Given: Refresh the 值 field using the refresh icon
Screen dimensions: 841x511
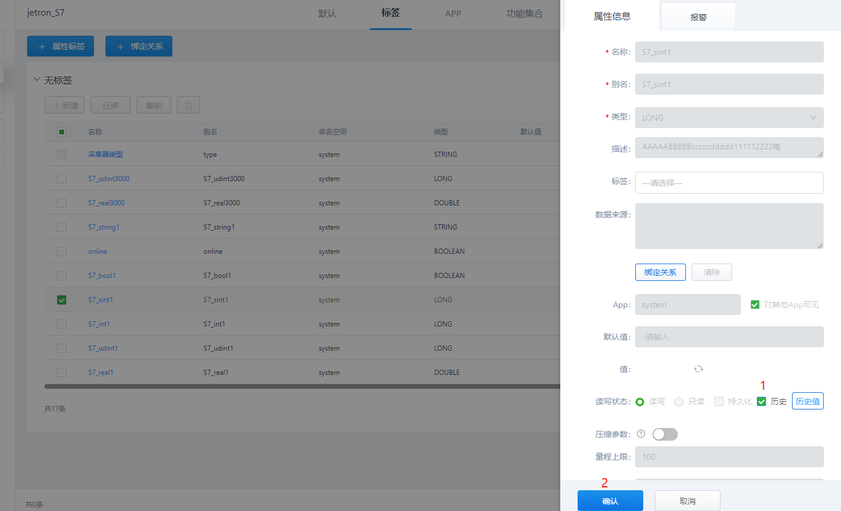Looking at the screenshot, I should pyautogui.click(x=699, y=369).
